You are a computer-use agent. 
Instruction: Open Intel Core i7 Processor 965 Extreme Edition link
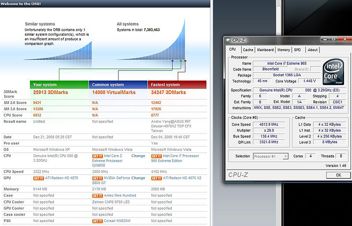pos(175,158)
